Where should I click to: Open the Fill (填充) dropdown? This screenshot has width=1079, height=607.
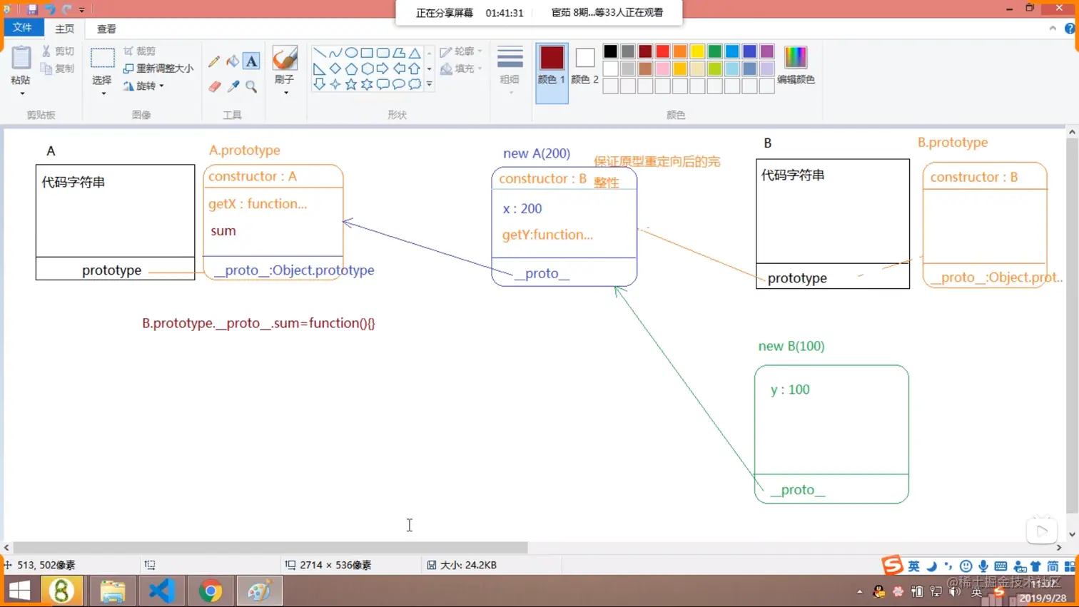[x=461, y=68]
